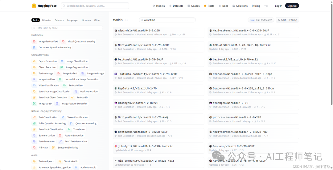Viewport: 333px width, 170px height.
Task: Select the Mask Generation icon
Action: coord(76,92)
